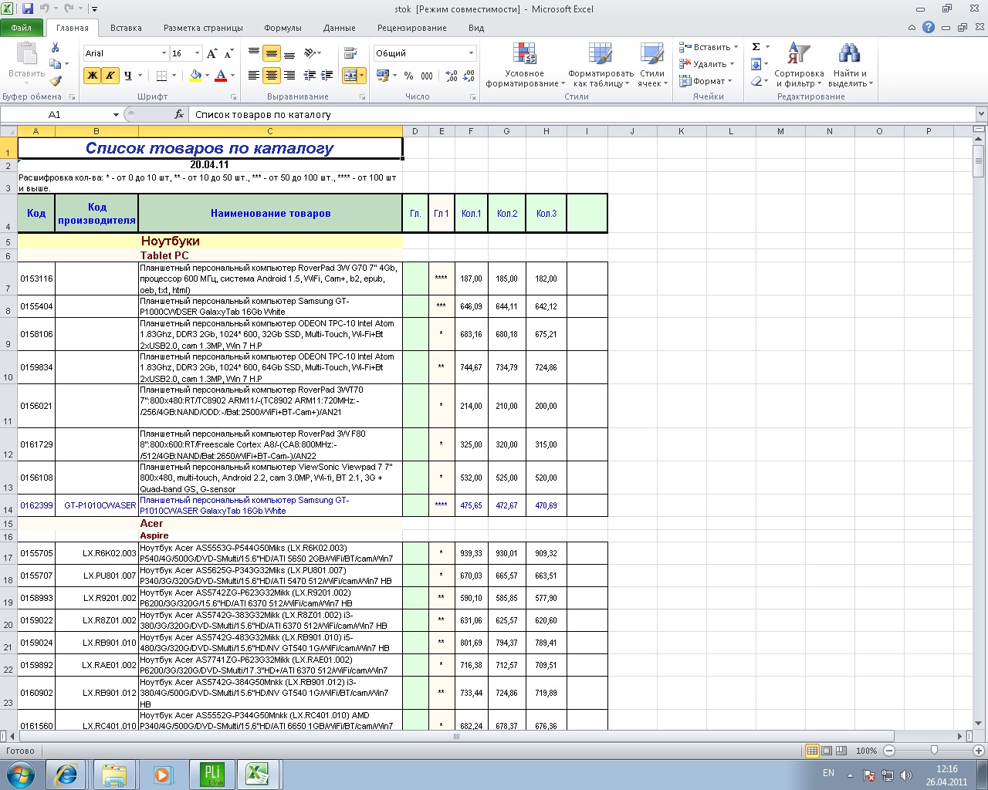Viewport: 988px width, 790px height.
Task: Click Найти и выделить button
Action: tap(850, 66)
